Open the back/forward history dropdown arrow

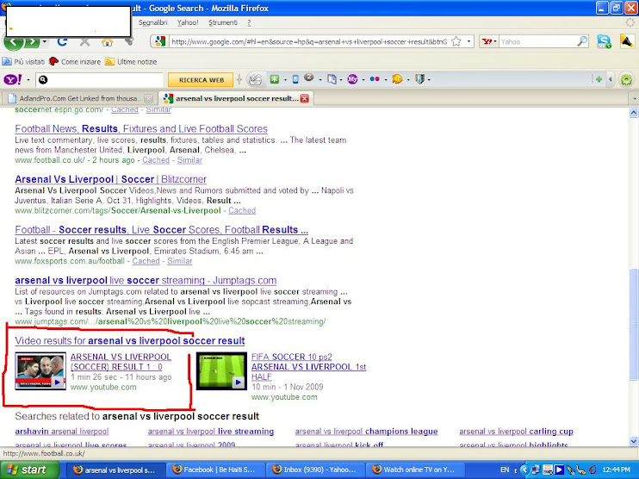[45, 42]
